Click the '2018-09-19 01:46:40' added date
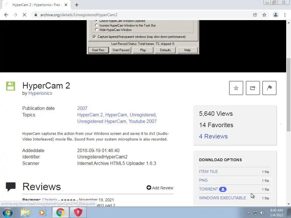The image size is (291, 218). tap(98, 150)
